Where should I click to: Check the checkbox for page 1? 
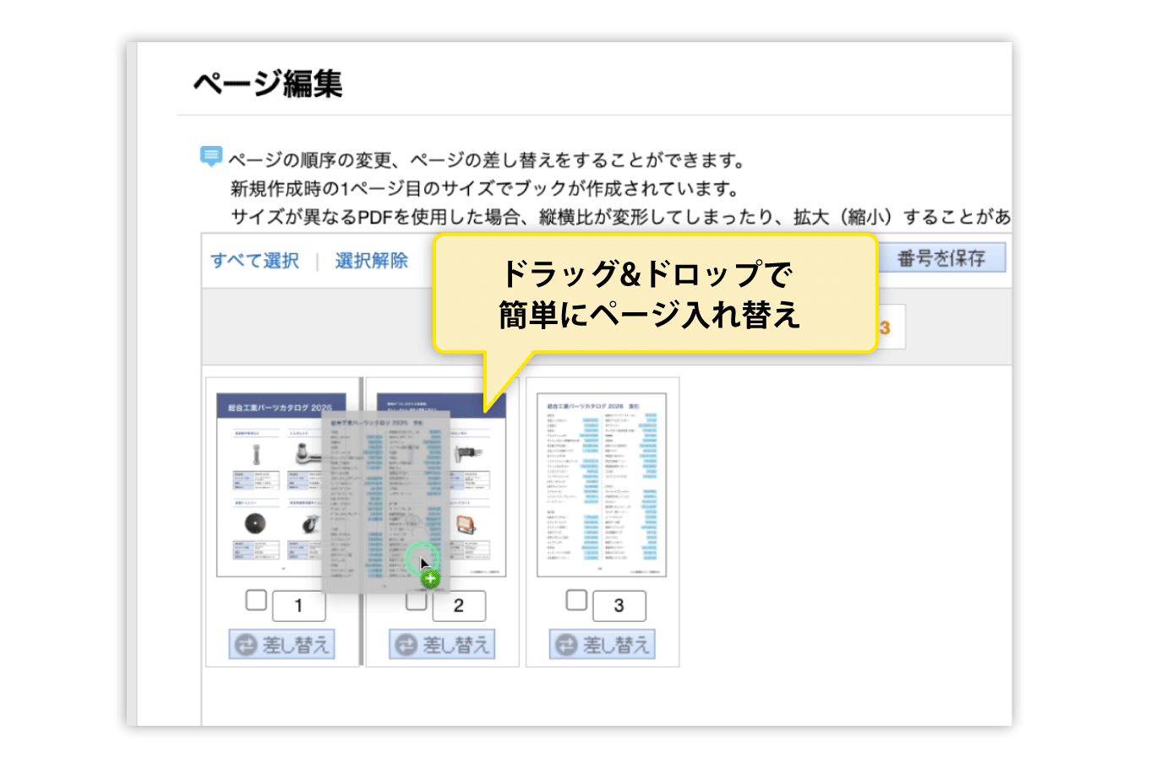(256, 600)
